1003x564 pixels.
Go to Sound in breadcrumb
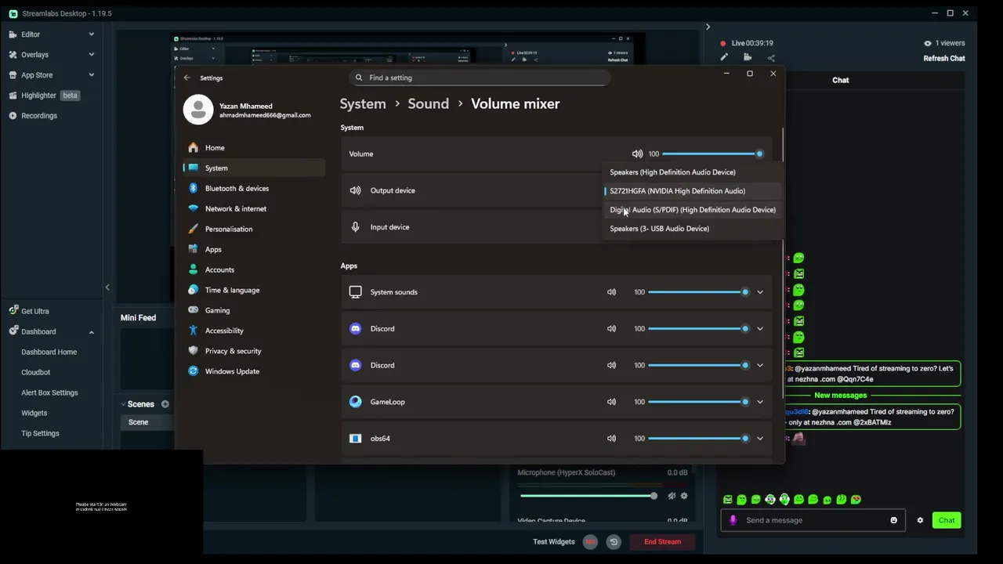(x=428, y=104)
